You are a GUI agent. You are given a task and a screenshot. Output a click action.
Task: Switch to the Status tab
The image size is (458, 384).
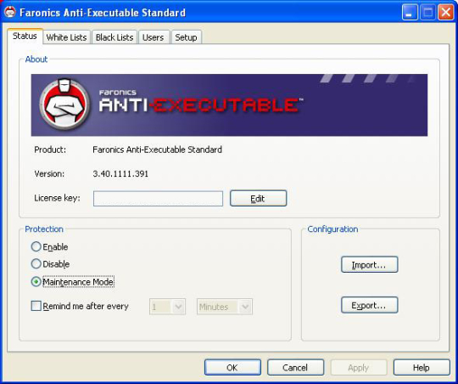(25, 36)
